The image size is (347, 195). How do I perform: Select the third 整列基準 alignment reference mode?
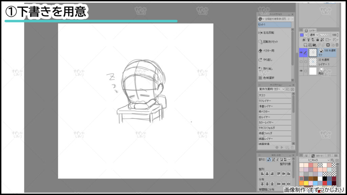pyautogui.click(x=278, y=160)
